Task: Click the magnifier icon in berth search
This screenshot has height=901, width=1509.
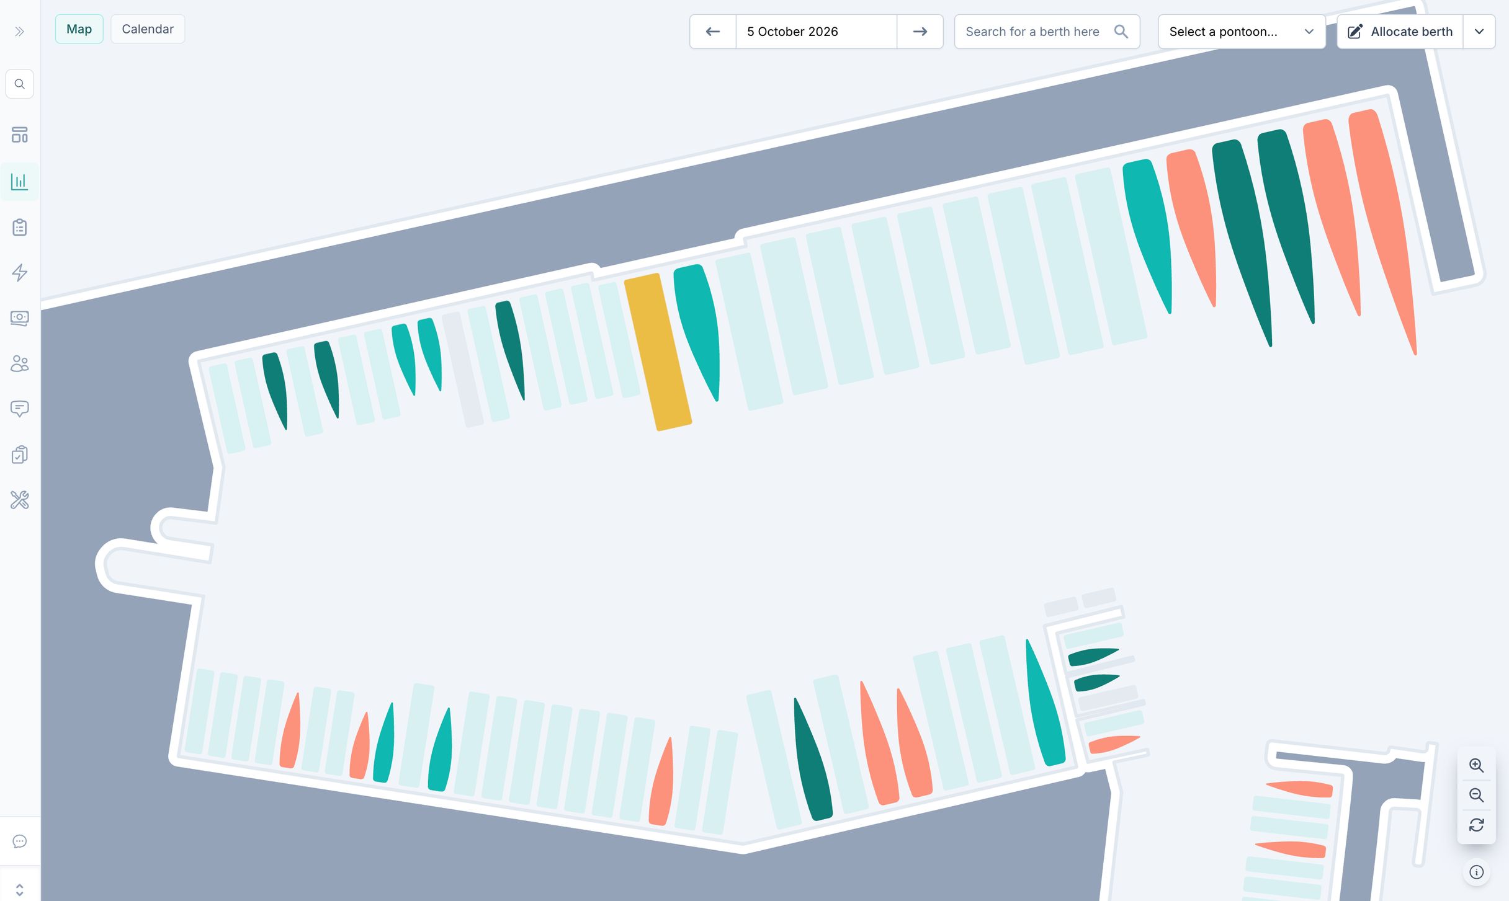Action: click(x=1121, y=32)
